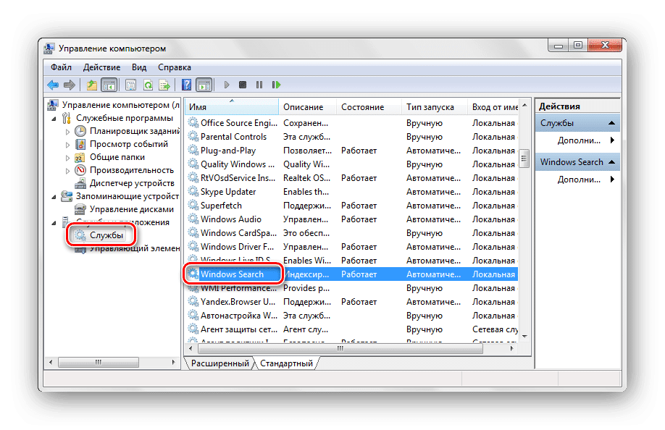
Task: Sort by the Описание column header
Action: click(307, 106)
